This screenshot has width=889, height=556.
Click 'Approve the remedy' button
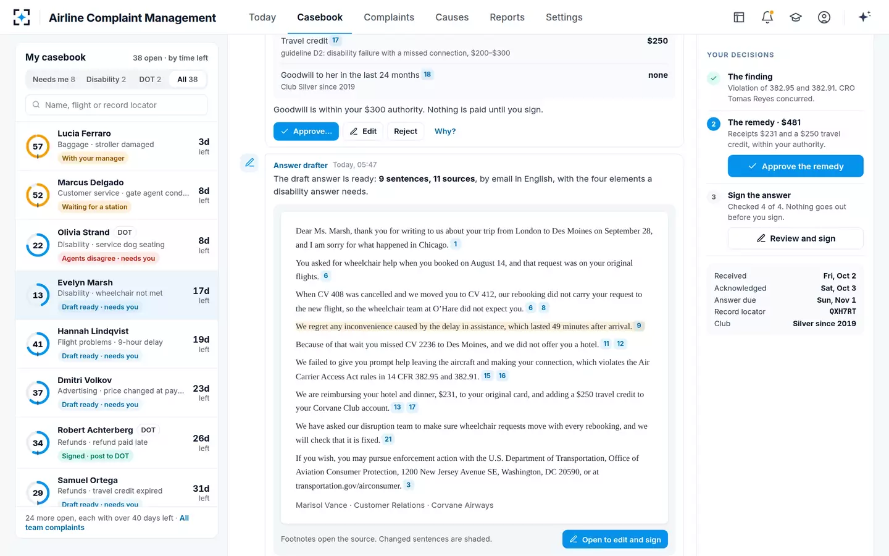pyautogui.click(x=796, y=166)
